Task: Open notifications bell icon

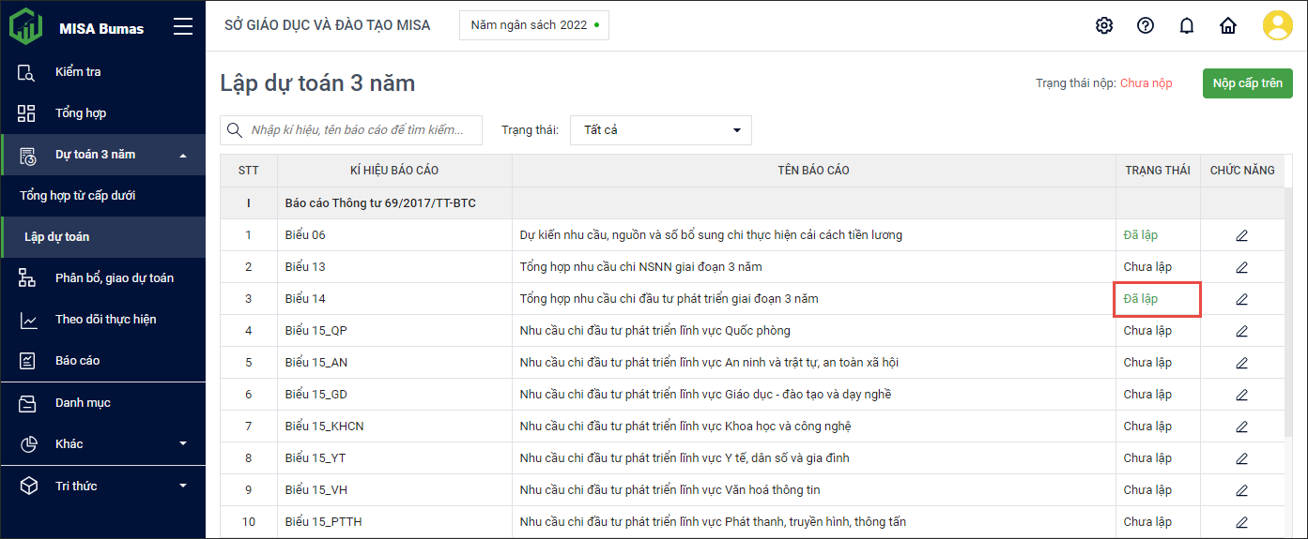Action: tap(1187, 25)
